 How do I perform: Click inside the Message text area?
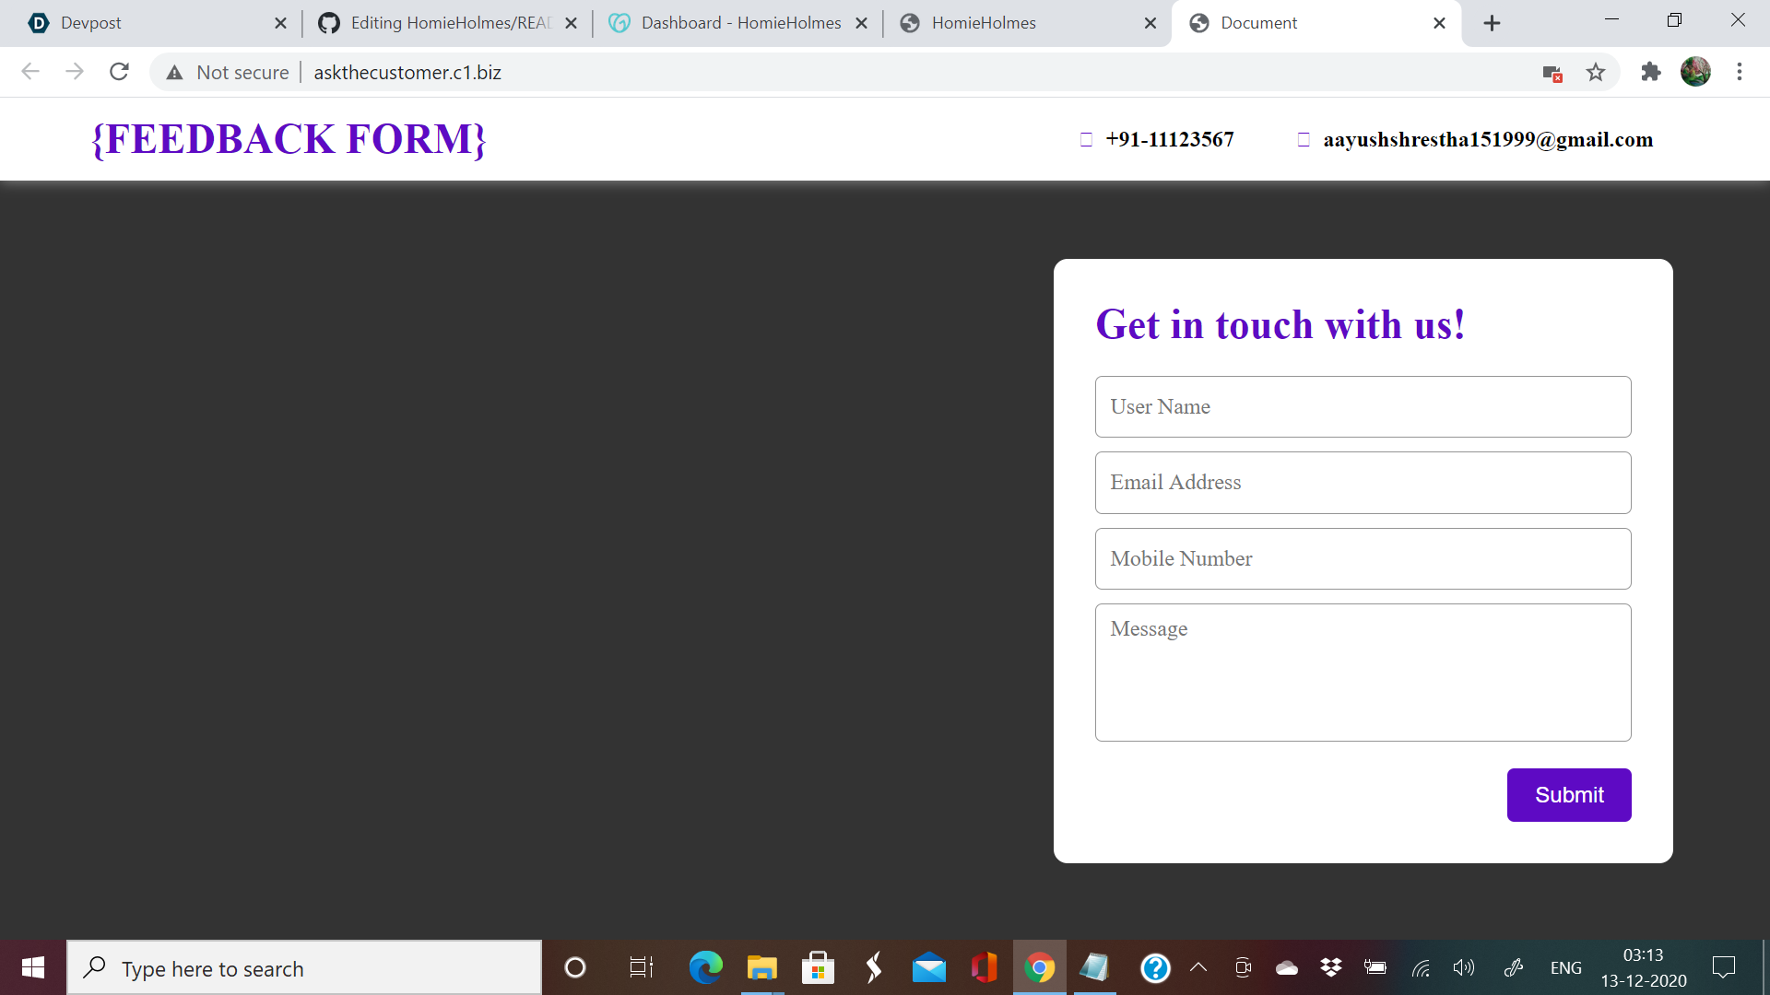[1363, 673]
